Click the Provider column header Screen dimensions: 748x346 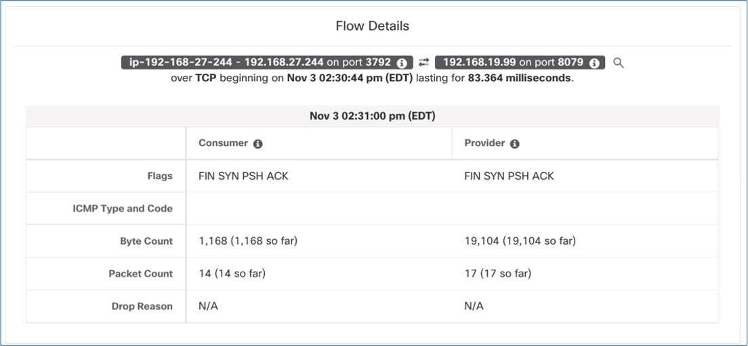(x=484, y=143)
